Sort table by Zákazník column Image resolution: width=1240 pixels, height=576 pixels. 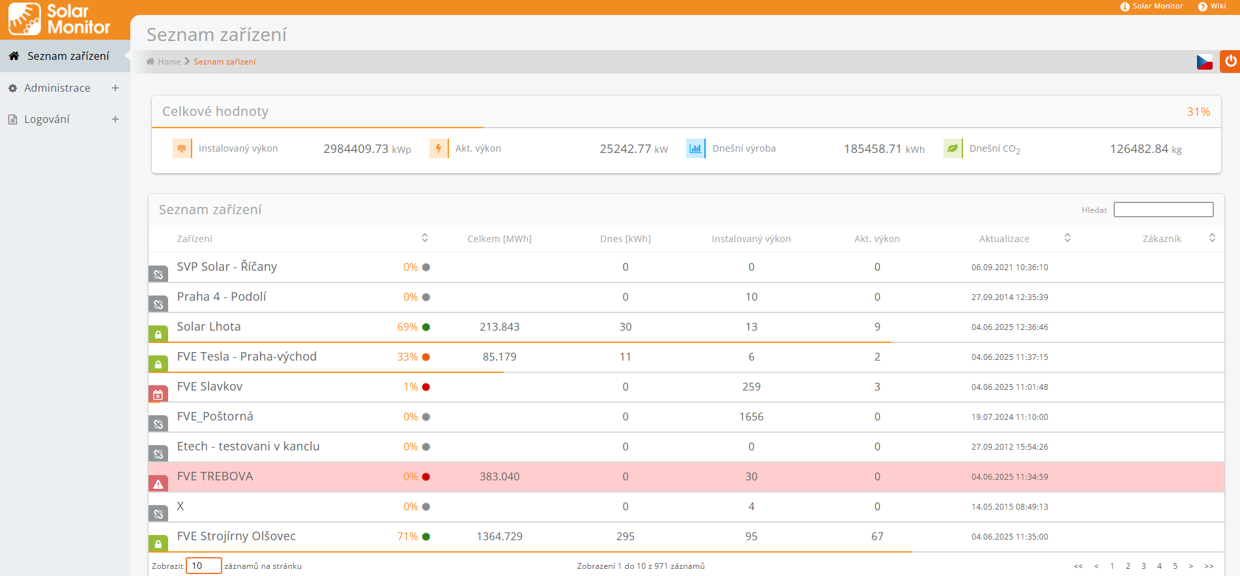(x=1212, y=238)
